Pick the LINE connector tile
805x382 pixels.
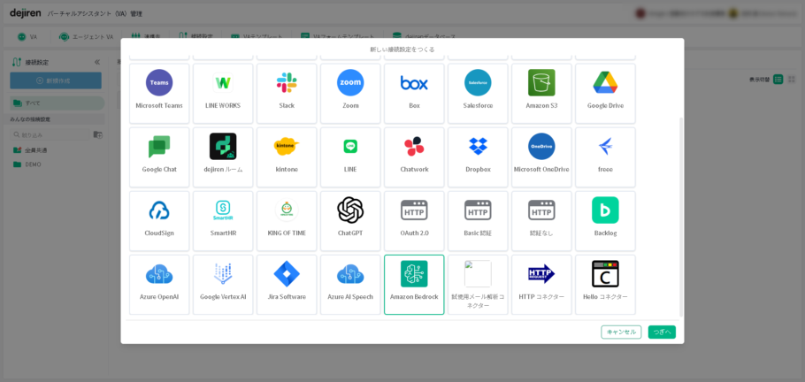click(x=350, y=157)
